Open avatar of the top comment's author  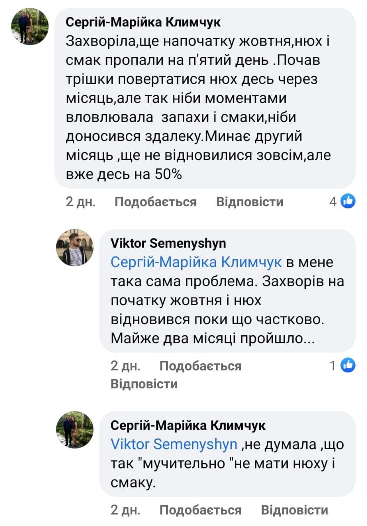[30, 27]
